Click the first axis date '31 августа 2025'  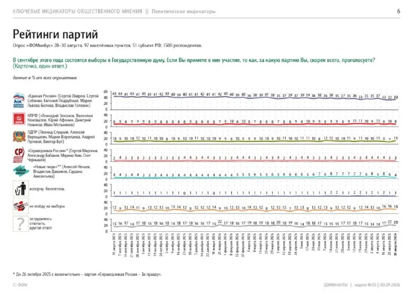(x=114, y=244)
